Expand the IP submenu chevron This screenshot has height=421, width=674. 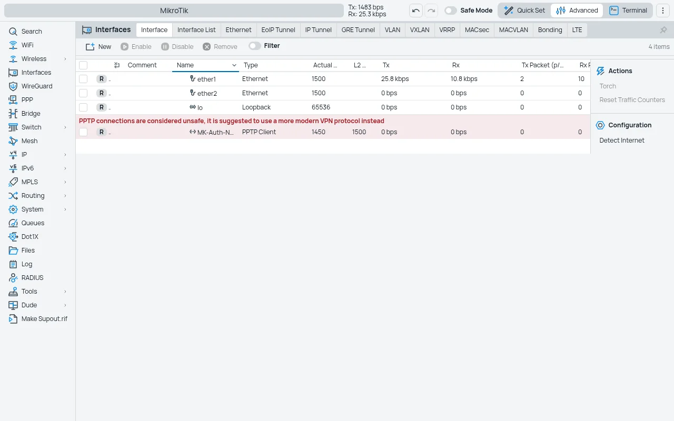click(65, 155)
